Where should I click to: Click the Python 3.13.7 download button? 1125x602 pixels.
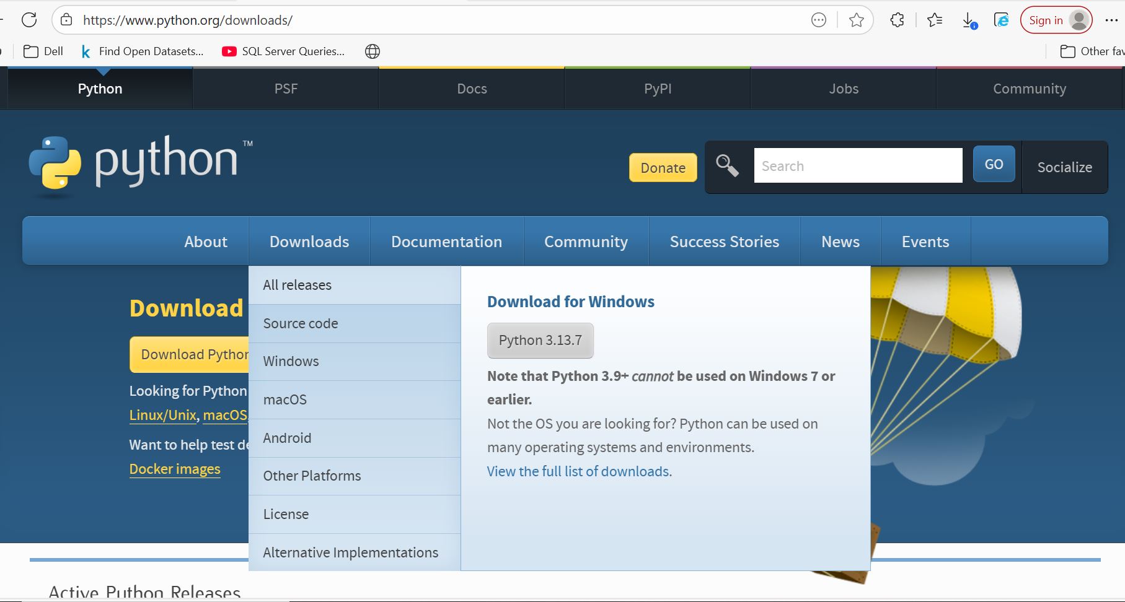[540, 341]
